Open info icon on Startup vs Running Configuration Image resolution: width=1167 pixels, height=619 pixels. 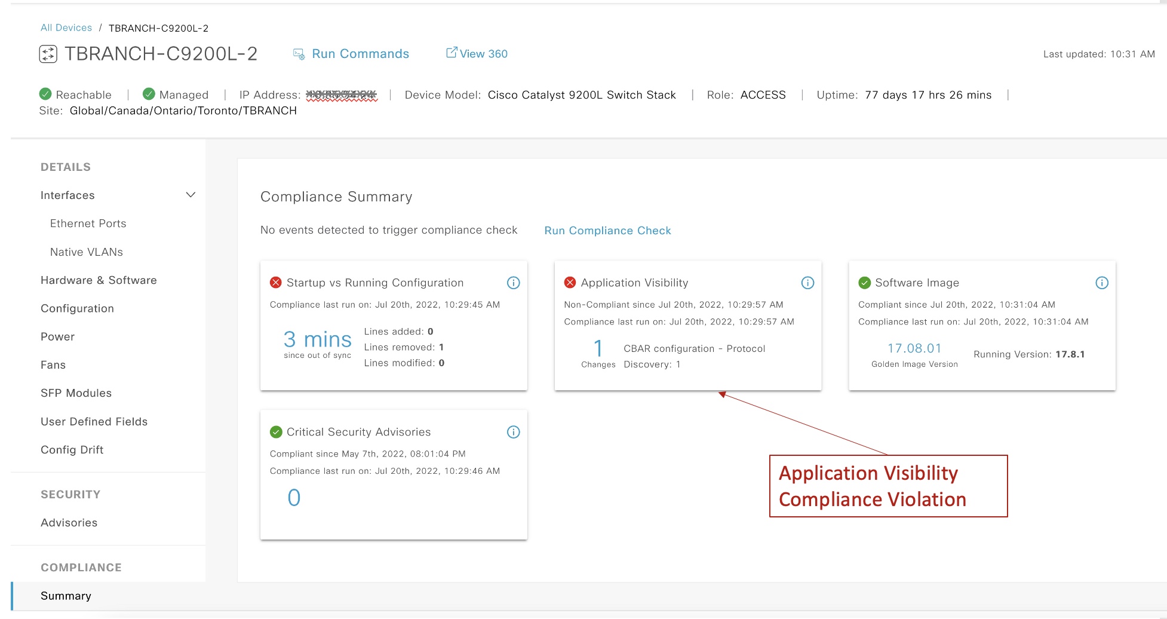(513, 283)
